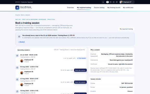Open the My certificates tab
This screenshot has width=150, height=94.
tap(128, 8)
